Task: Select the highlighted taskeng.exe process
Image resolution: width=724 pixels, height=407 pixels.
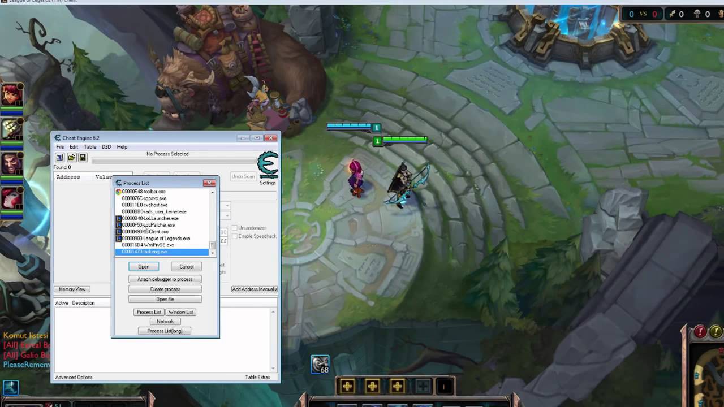Action: tap(162, 252)
